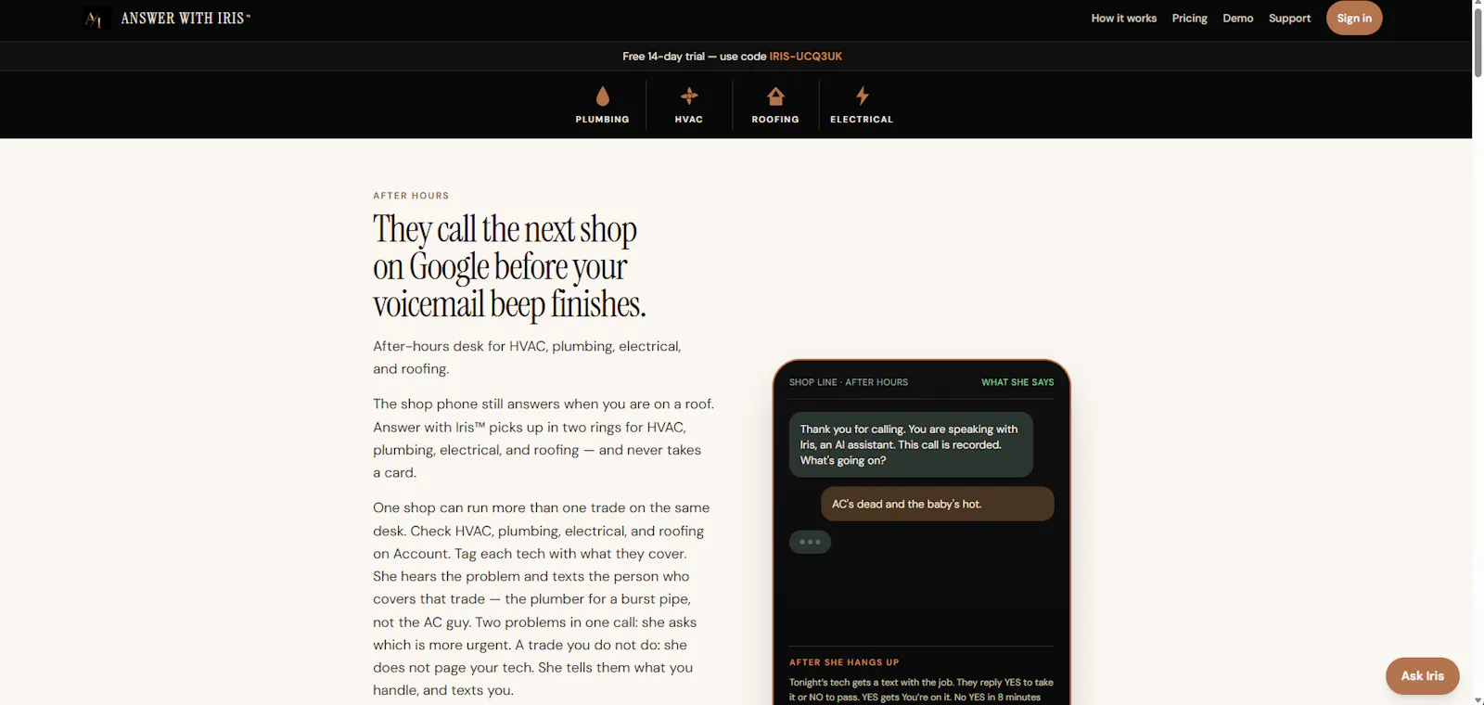The image size is (1484, 705).
Task: Click the AFTER HOURS eyebrow label
Action: click(x=411, y=196)
